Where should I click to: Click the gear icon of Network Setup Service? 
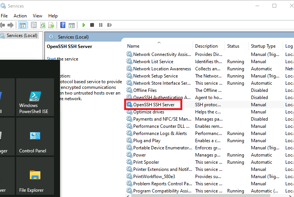coord(129,76)
